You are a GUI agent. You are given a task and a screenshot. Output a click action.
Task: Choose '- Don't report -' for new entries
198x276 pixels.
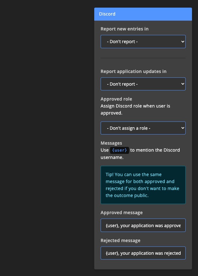(143, 42)
